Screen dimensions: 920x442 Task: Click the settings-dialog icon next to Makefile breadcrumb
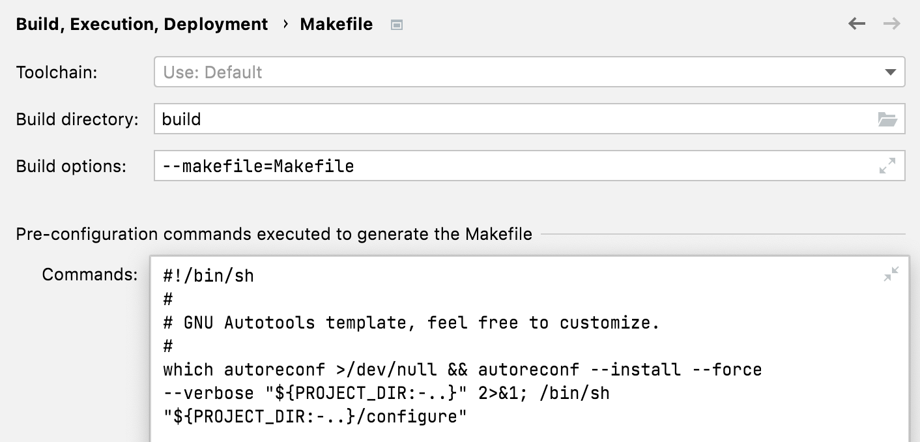(397, 24)
